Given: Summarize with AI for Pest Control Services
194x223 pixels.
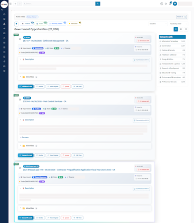Looking at the screenshot, I should (141, 120).
